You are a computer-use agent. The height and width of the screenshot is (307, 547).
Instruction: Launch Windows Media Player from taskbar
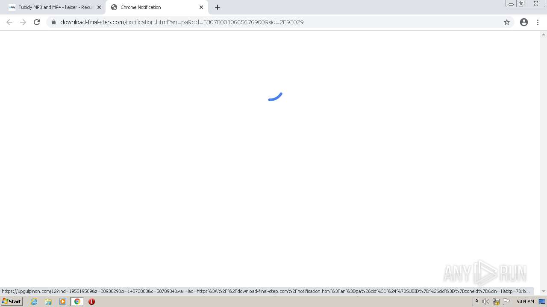[x=63, y=301]
